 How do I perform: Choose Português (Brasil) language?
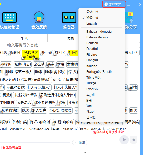click(99, 72)
